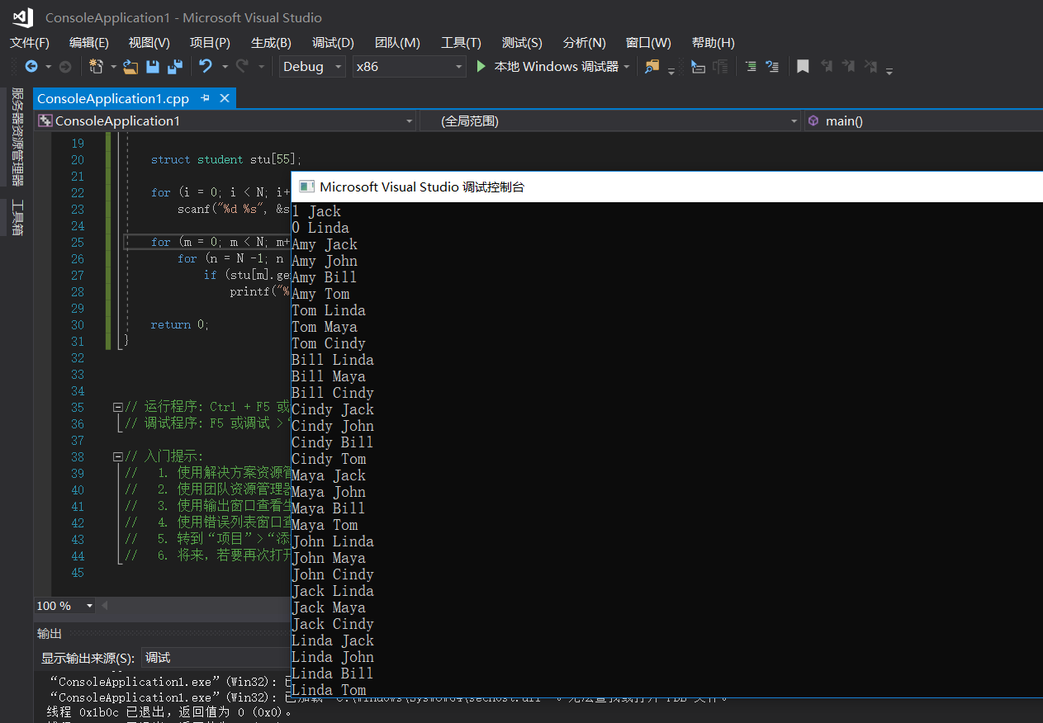This screenshot has height=723, width=1043.
Task: Click the debug console window icon
Action: 306,187
